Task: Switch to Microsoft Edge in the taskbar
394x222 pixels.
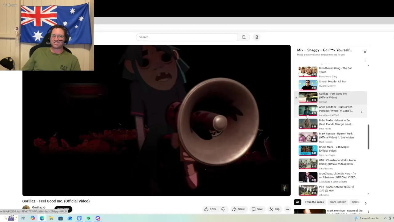Action: point(42,218)
